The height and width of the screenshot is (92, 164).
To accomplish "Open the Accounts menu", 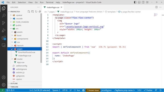I will coord(4,77).
